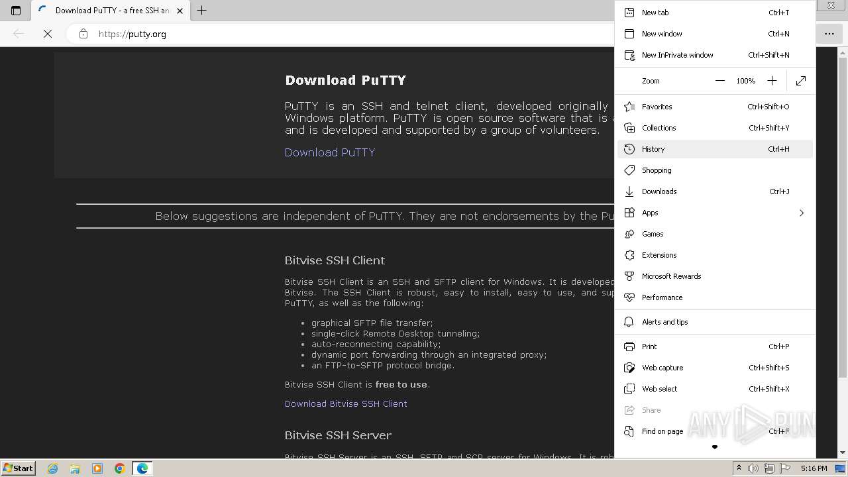The width and height of the screenshot is (848, 477).
Task: Open the tab actions menu icon
Action: (x=16, y=11)
